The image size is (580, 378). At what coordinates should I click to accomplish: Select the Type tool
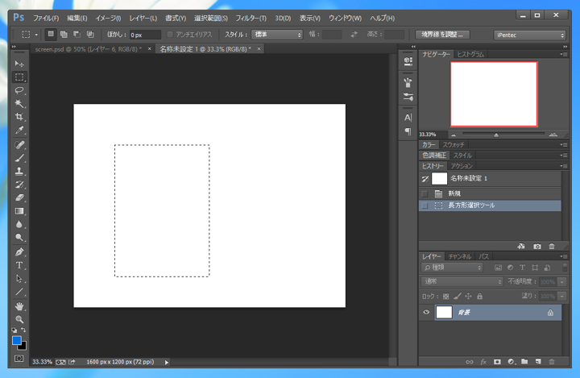(19, 265)
